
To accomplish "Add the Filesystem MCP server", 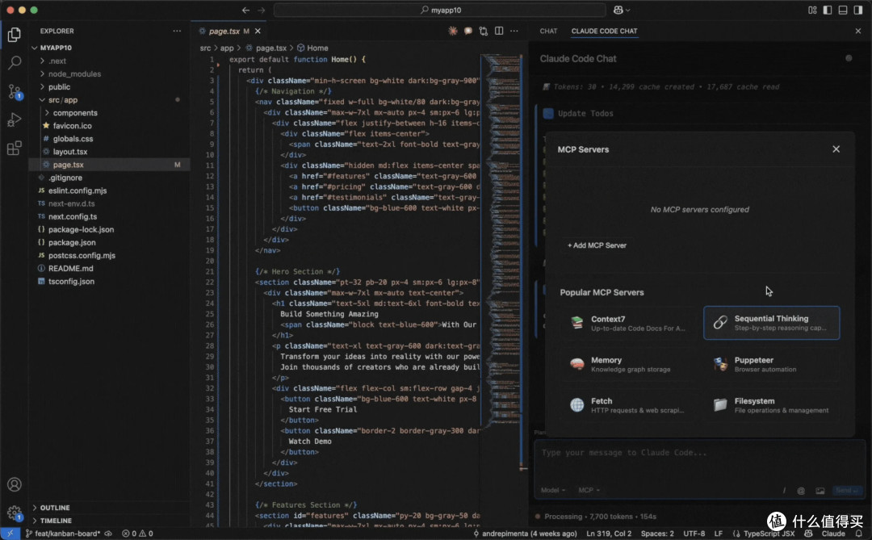I will [x=771, y=405].
